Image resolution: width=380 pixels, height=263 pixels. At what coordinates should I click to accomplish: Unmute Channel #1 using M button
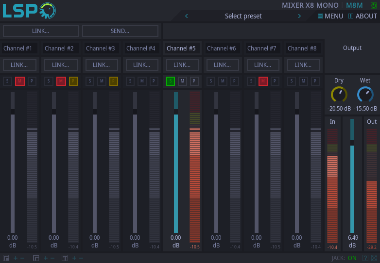[x=20, y=81]
